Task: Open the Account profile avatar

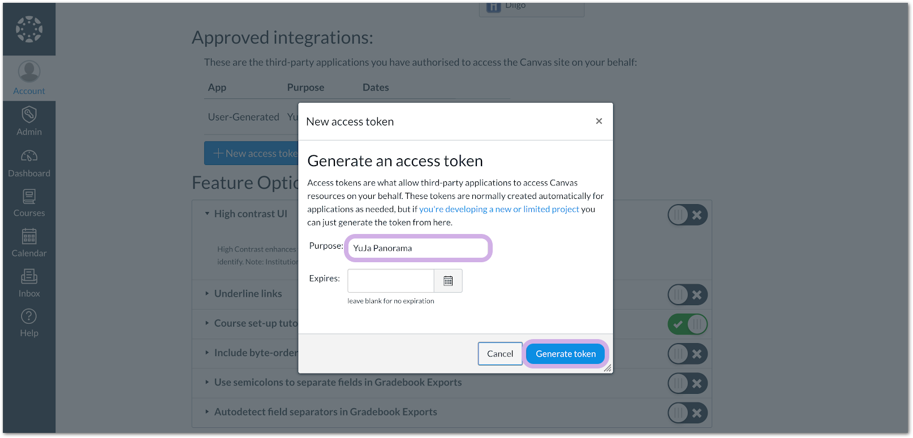Action: (x=29, y=72)
